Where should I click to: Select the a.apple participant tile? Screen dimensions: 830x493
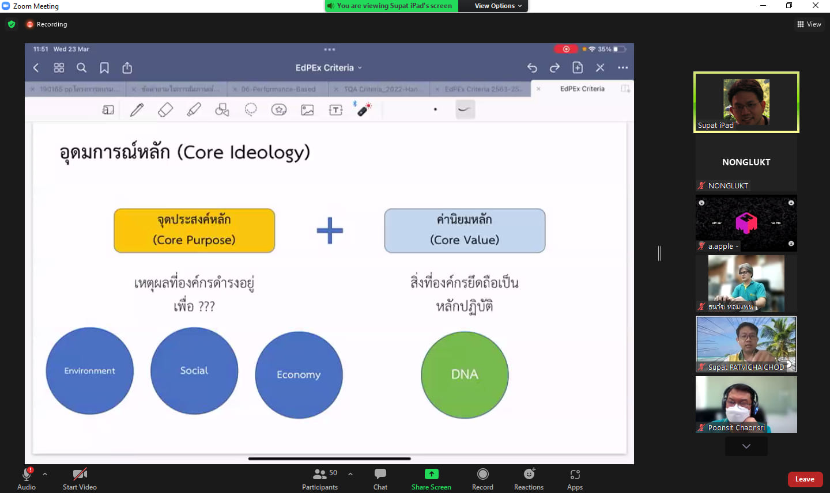tap(746, 223)
